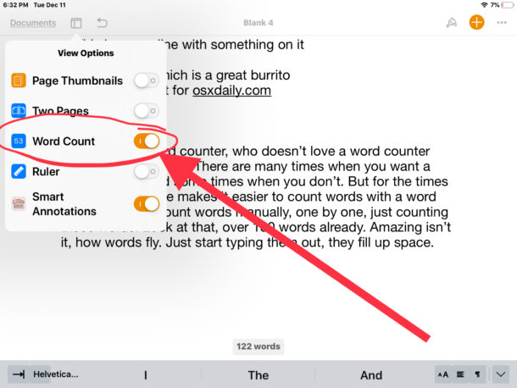Tap the undo arrow icon

(x=102, y=23)
